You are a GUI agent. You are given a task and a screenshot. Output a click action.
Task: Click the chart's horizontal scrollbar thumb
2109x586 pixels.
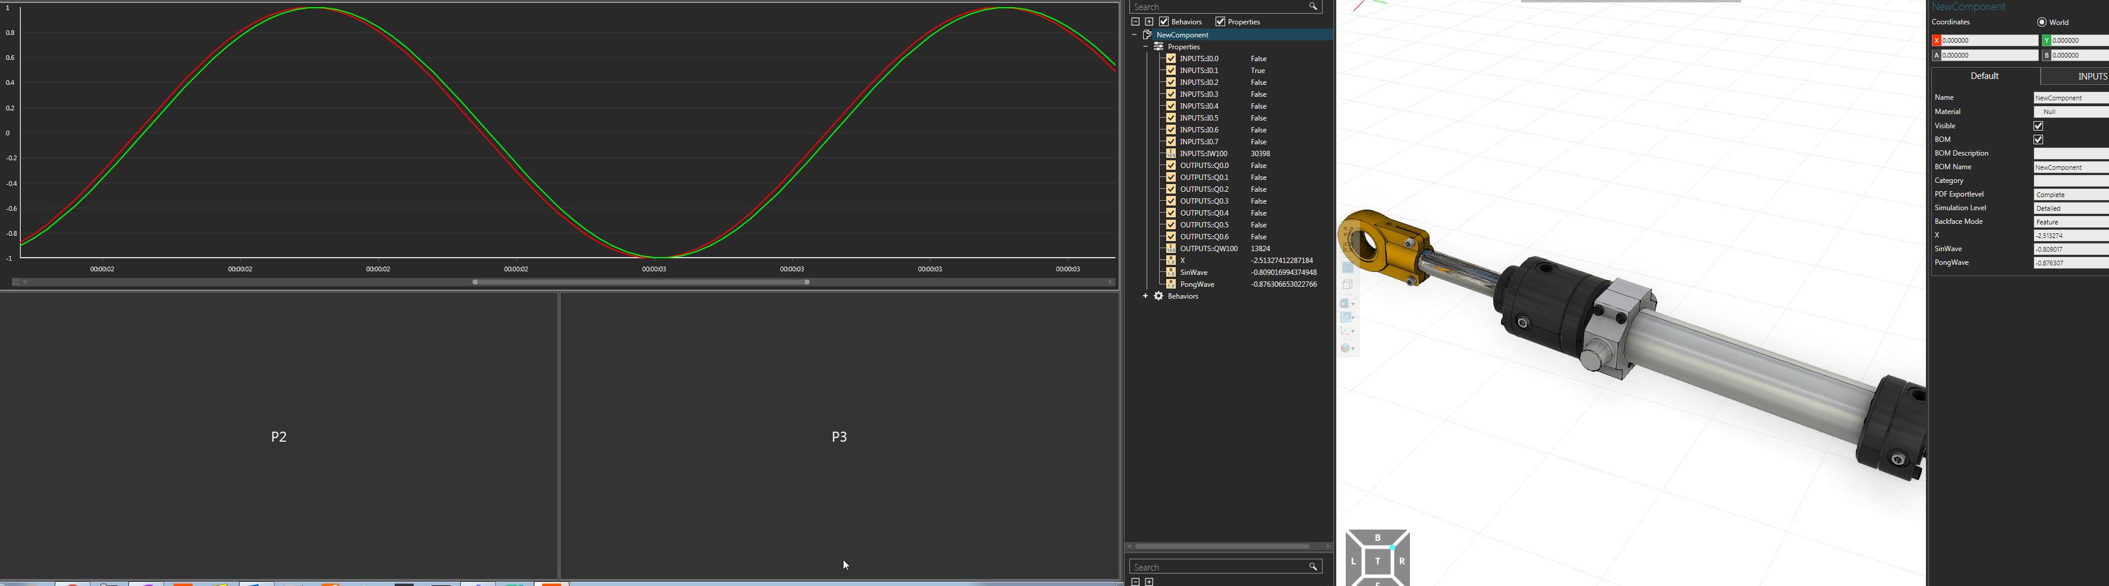tap(641, 283)
